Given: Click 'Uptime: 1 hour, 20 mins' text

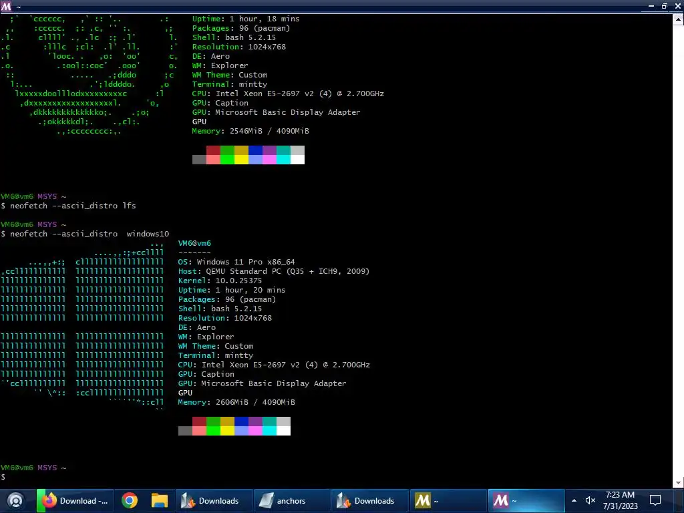Looking at the screenshot, I should [232, 290].
